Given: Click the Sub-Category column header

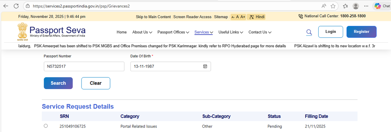Looking at the screenshot, I should point(216,116).
